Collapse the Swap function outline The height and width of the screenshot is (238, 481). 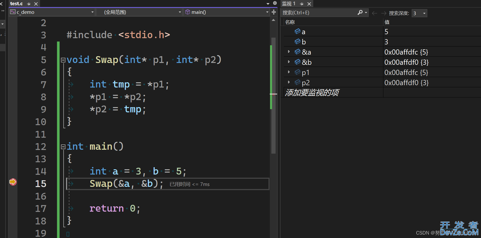tap(63, 60)
